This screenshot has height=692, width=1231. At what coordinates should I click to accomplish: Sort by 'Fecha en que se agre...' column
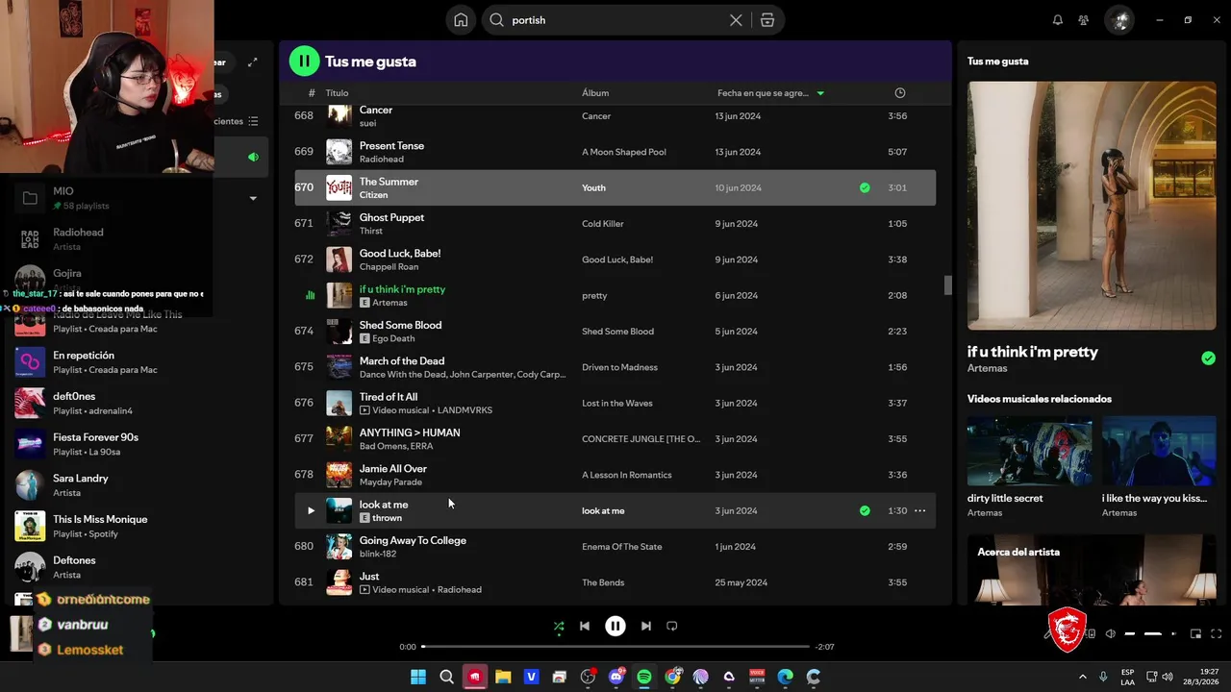(770, 93)
